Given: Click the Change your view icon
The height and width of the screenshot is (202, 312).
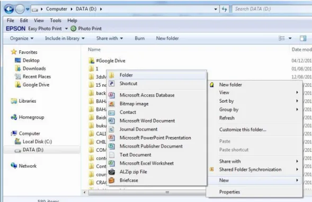Looking at the screenshot, I should pyautogui.click(x=282, y=38).
